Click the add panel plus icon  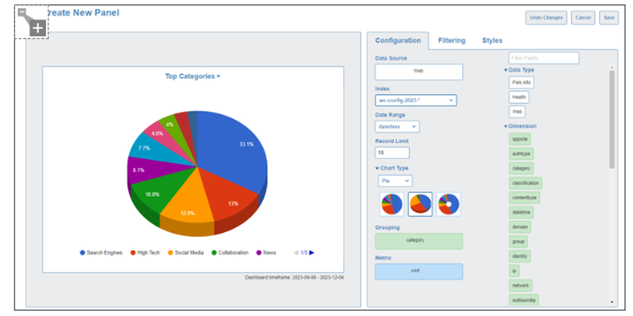[37, 28]
